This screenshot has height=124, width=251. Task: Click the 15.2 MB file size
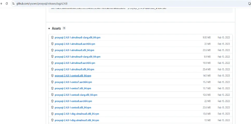[207, 82]
